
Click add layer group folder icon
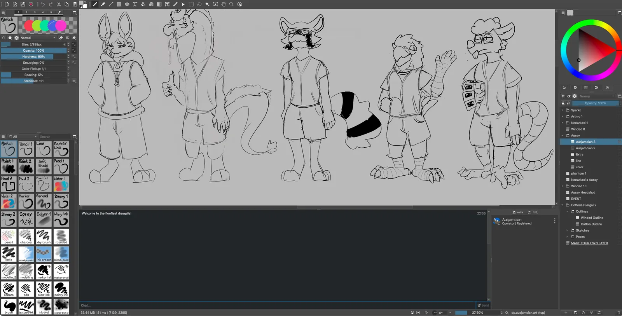(576, 313)
